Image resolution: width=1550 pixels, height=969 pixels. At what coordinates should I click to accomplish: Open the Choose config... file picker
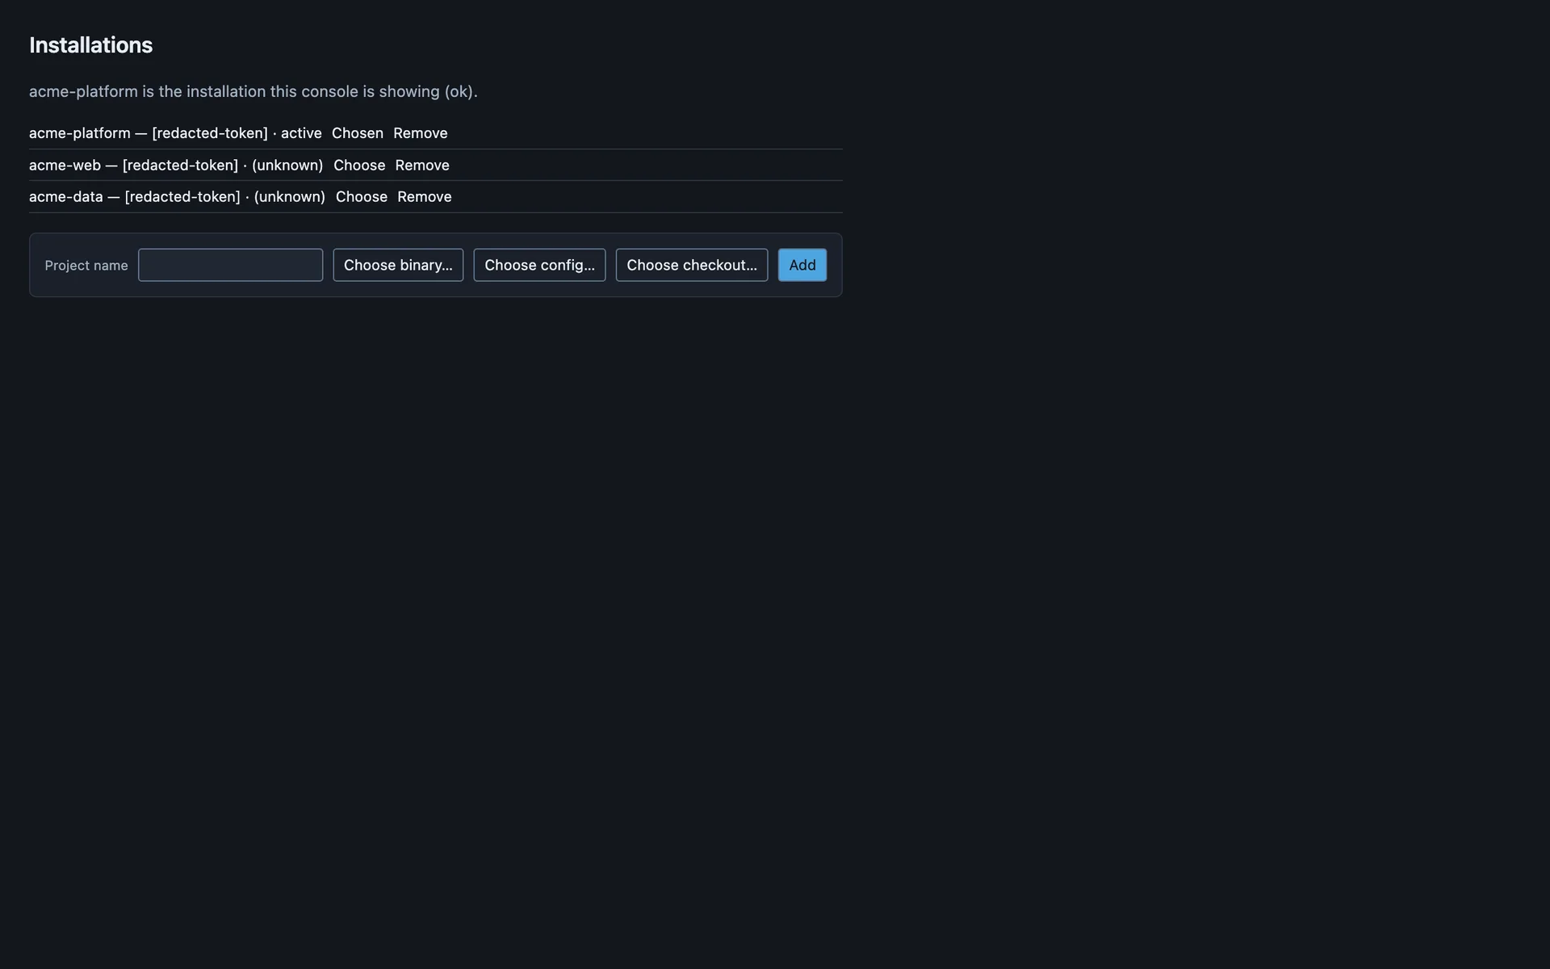[x=539, y=265]
